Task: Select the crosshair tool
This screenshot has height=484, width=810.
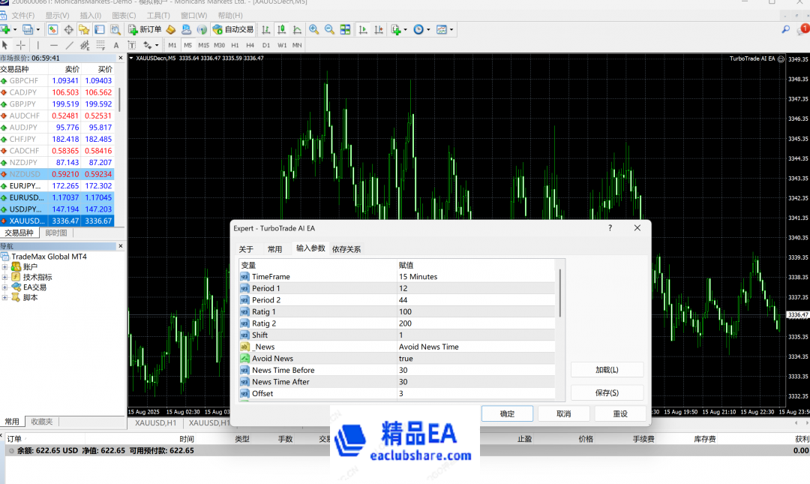Action: pos(21,45)
